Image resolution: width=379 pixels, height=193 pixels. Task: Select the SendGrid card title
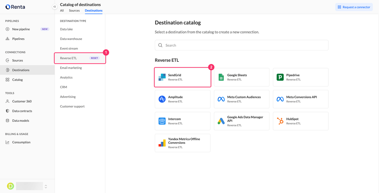point(174,75)
